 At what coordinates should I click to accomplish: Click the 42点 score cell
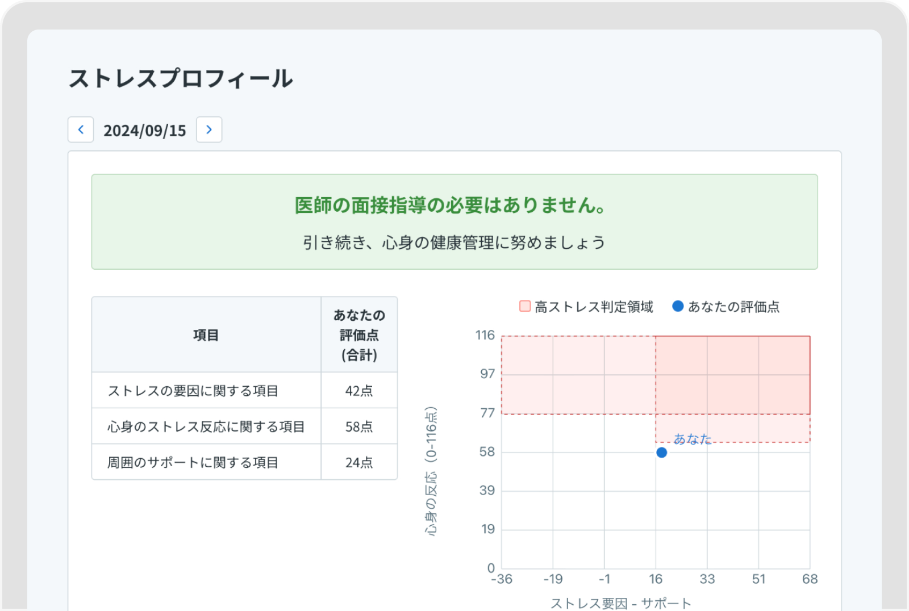pos(359,391)
